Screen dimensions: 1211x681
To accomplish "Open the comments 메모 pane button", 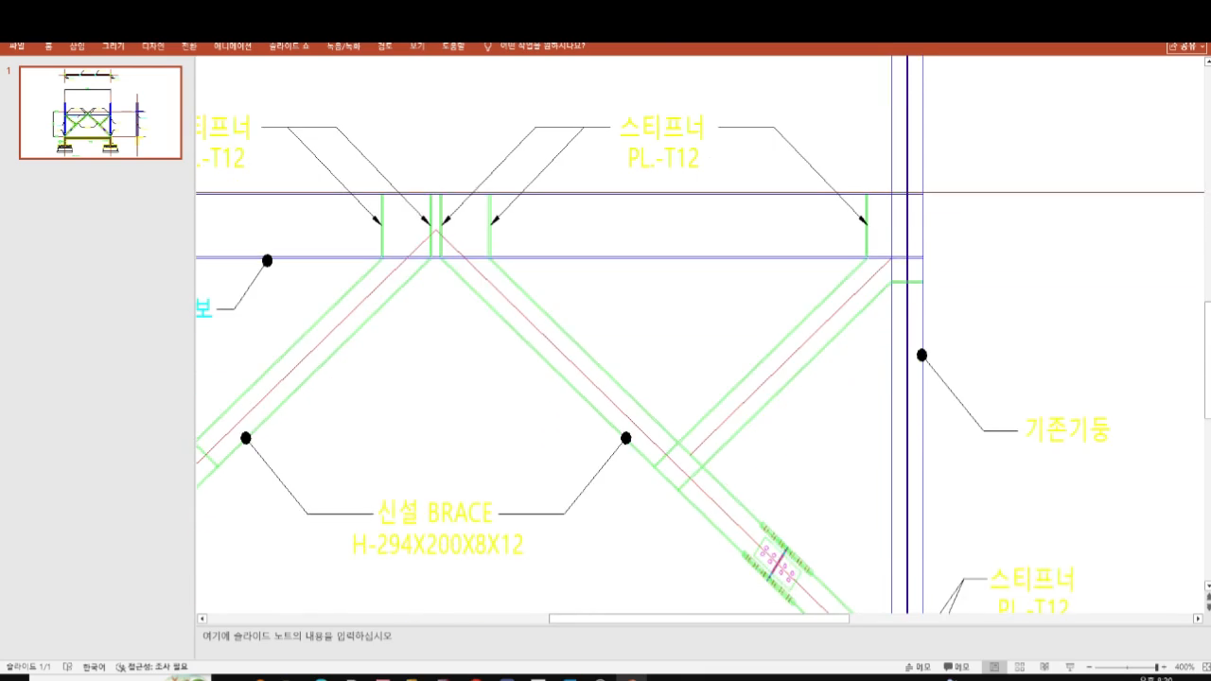I will click(957, 668).
